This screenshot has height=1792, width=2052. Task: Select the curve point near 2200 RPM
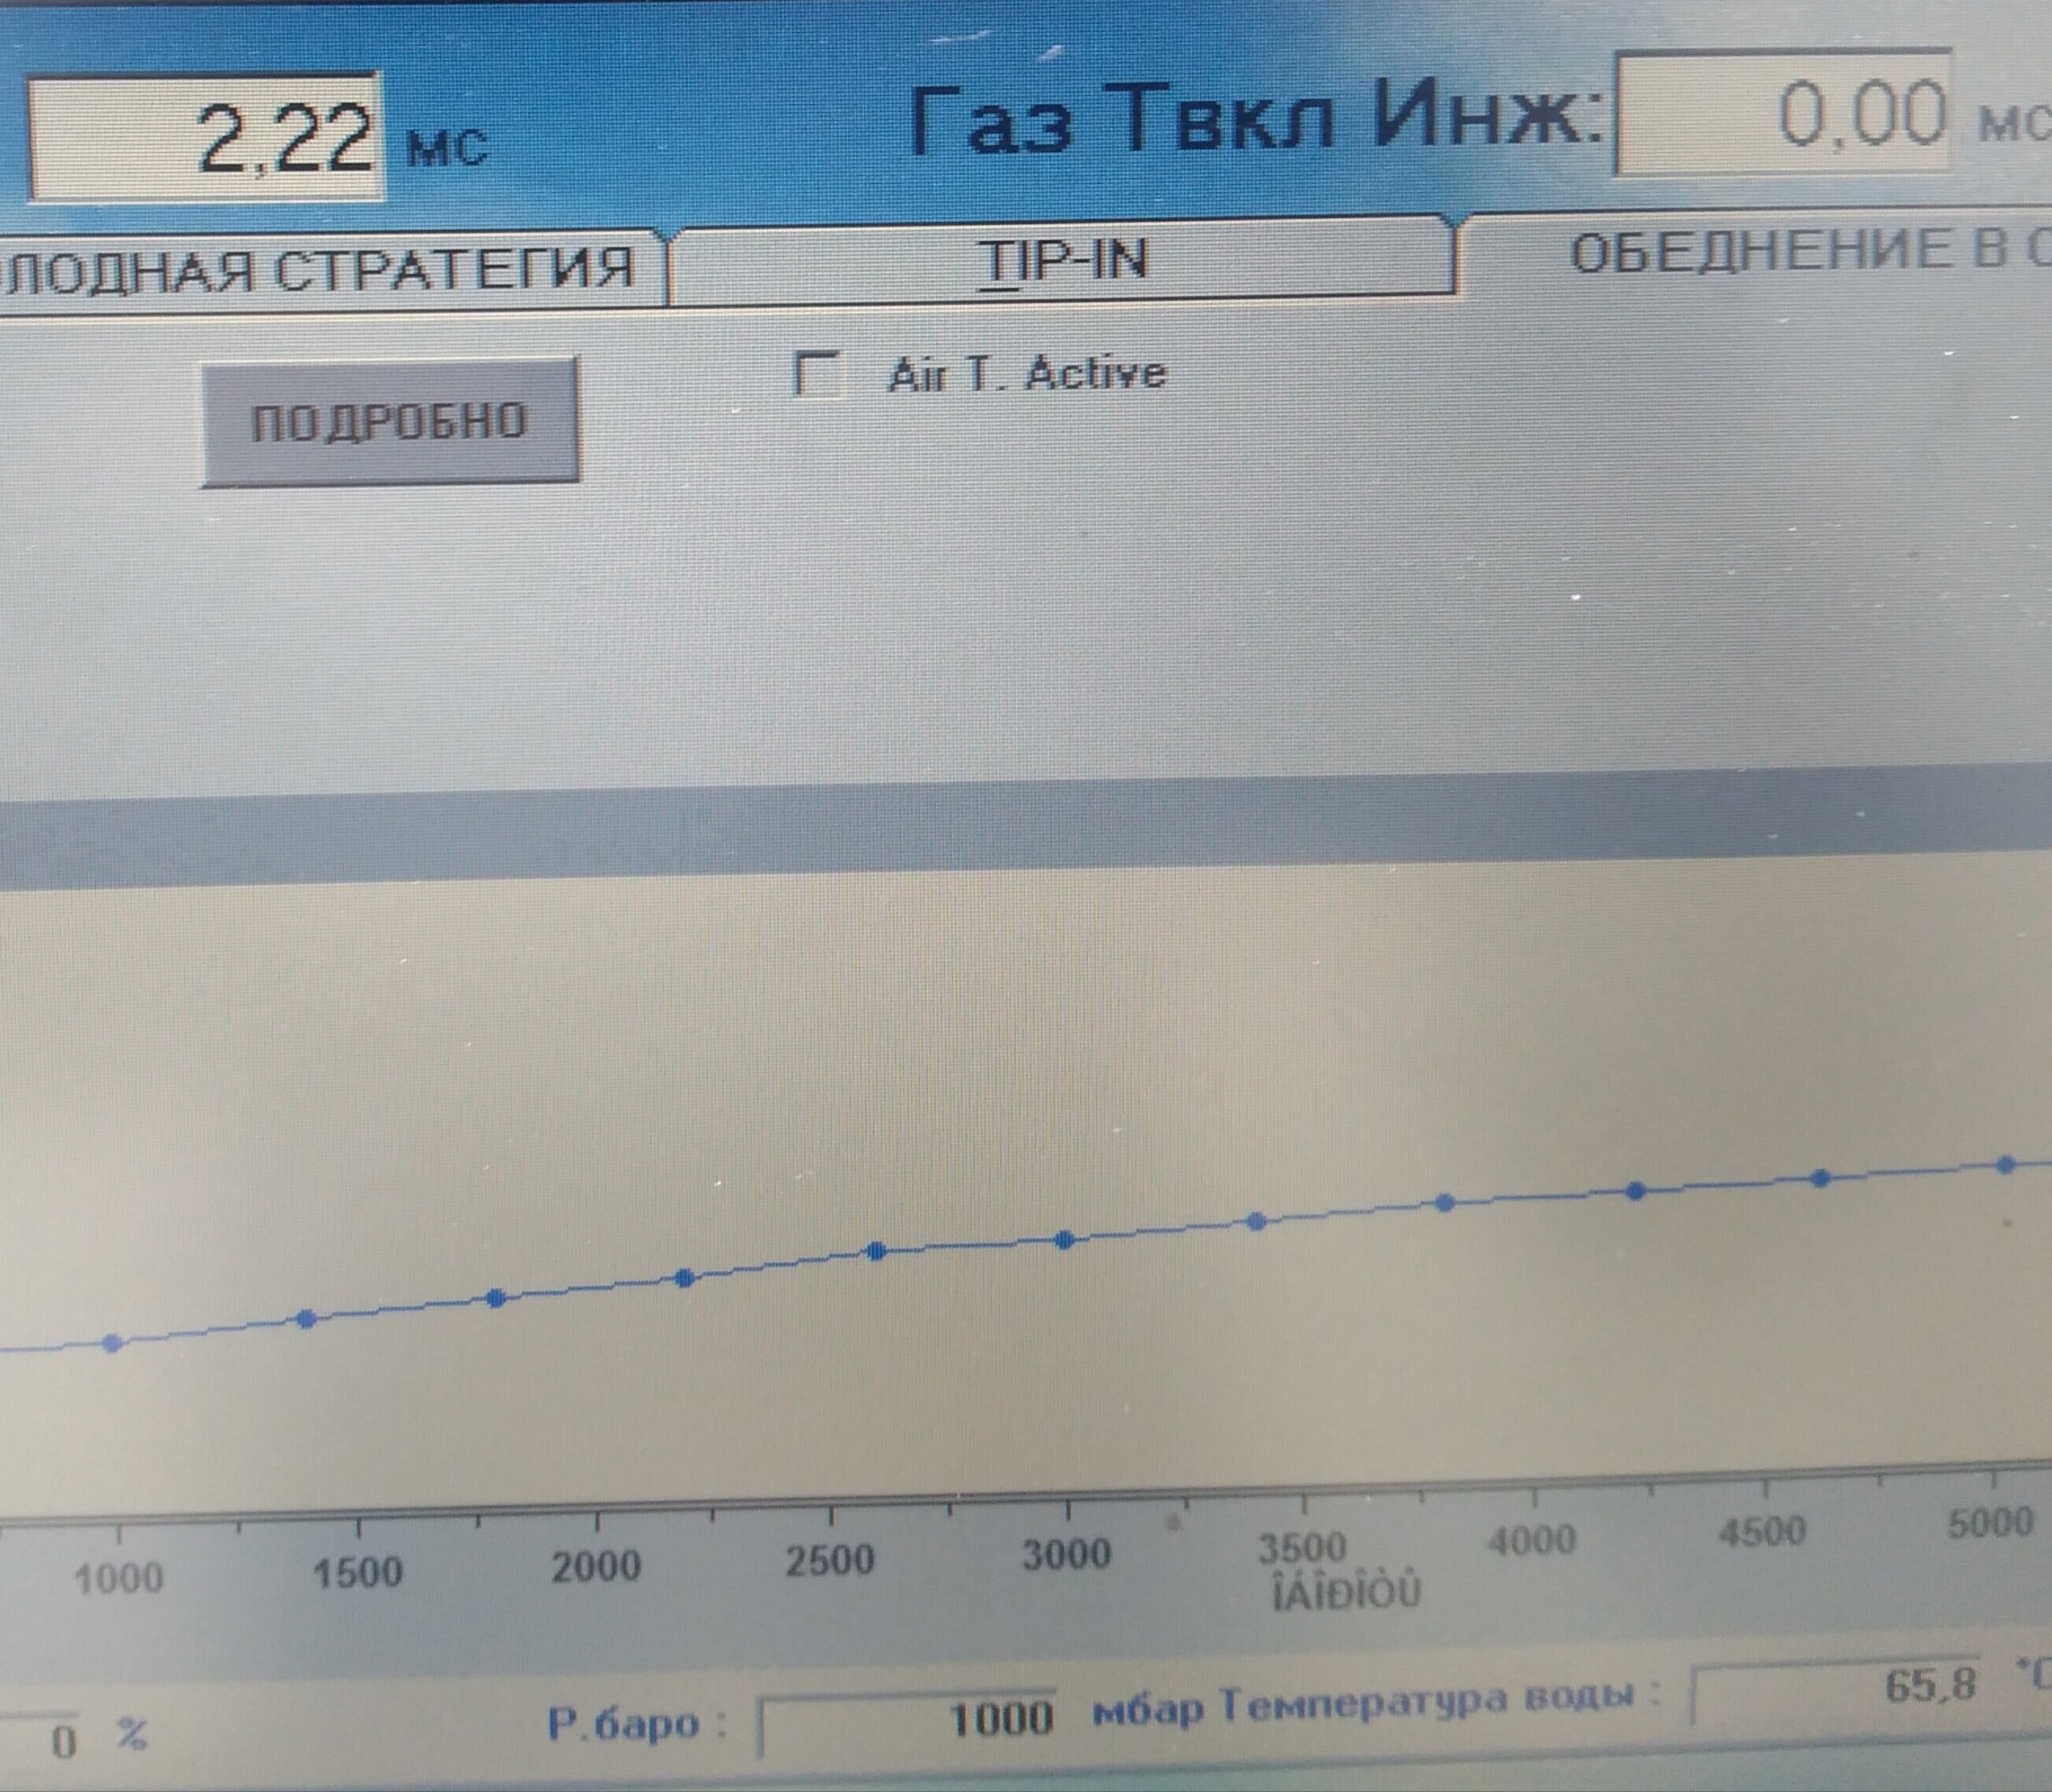point(685,1278)
